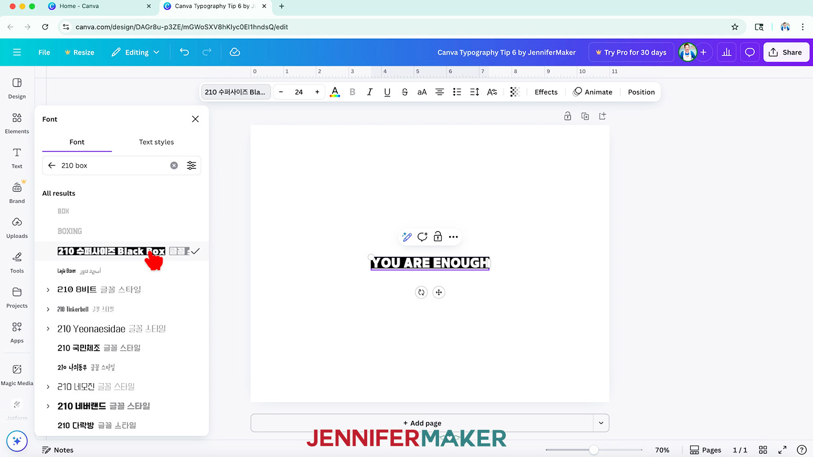The image size is (813, 457).
Task: Open the File menu
Action: click(x=44, y=52)
